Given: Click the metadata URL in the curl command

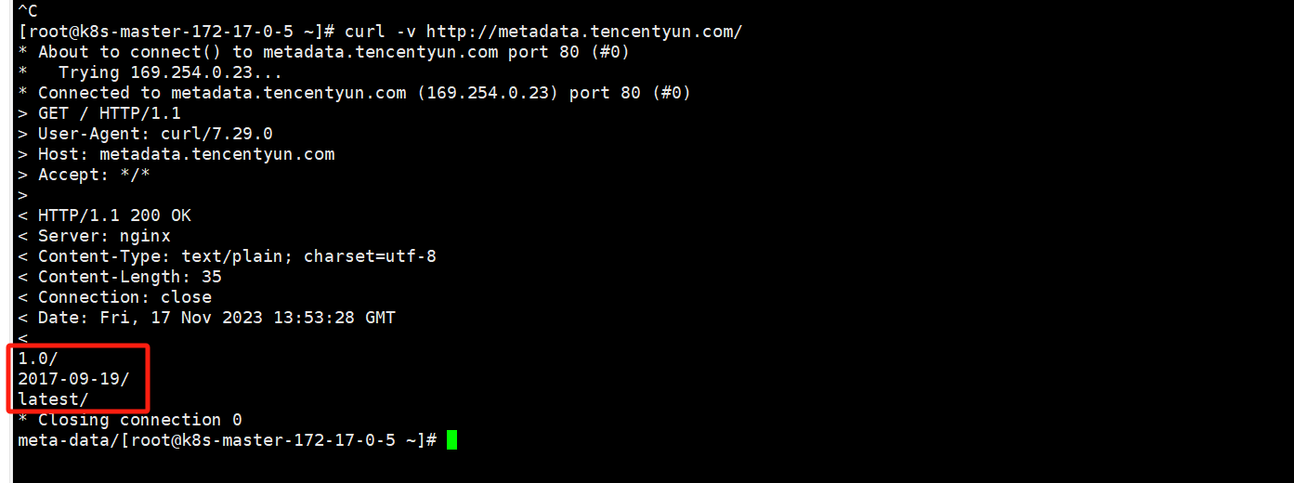Looking at the screenshot, I should (583, 32).
